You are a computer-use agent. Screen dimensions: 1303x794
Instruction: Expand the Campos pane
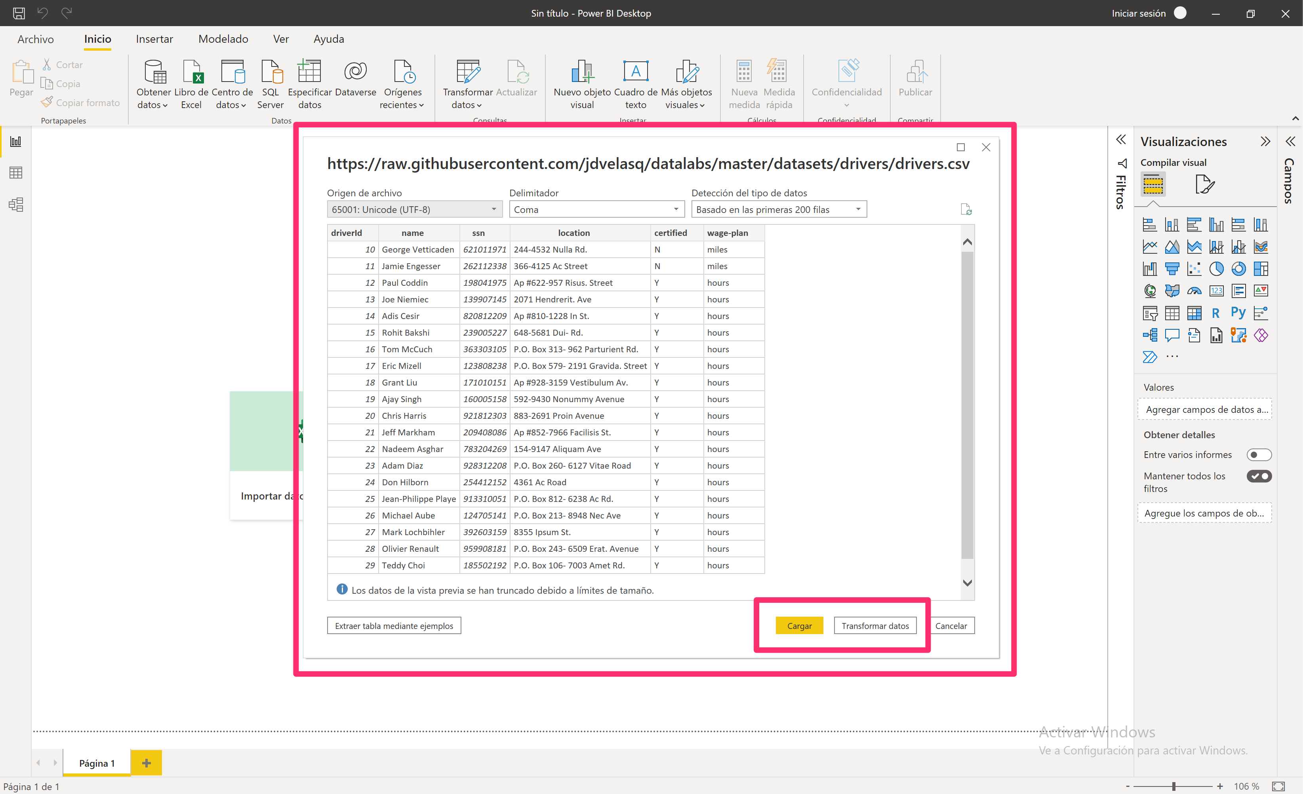pyautogui.click(x=1290, y=142)
